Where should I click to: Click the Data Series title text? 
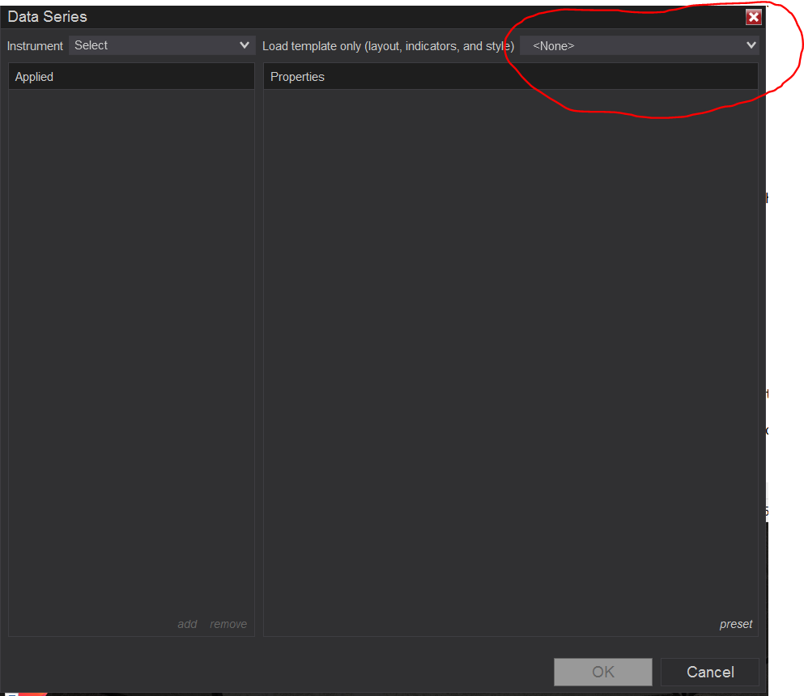click(x=47, y=17)
